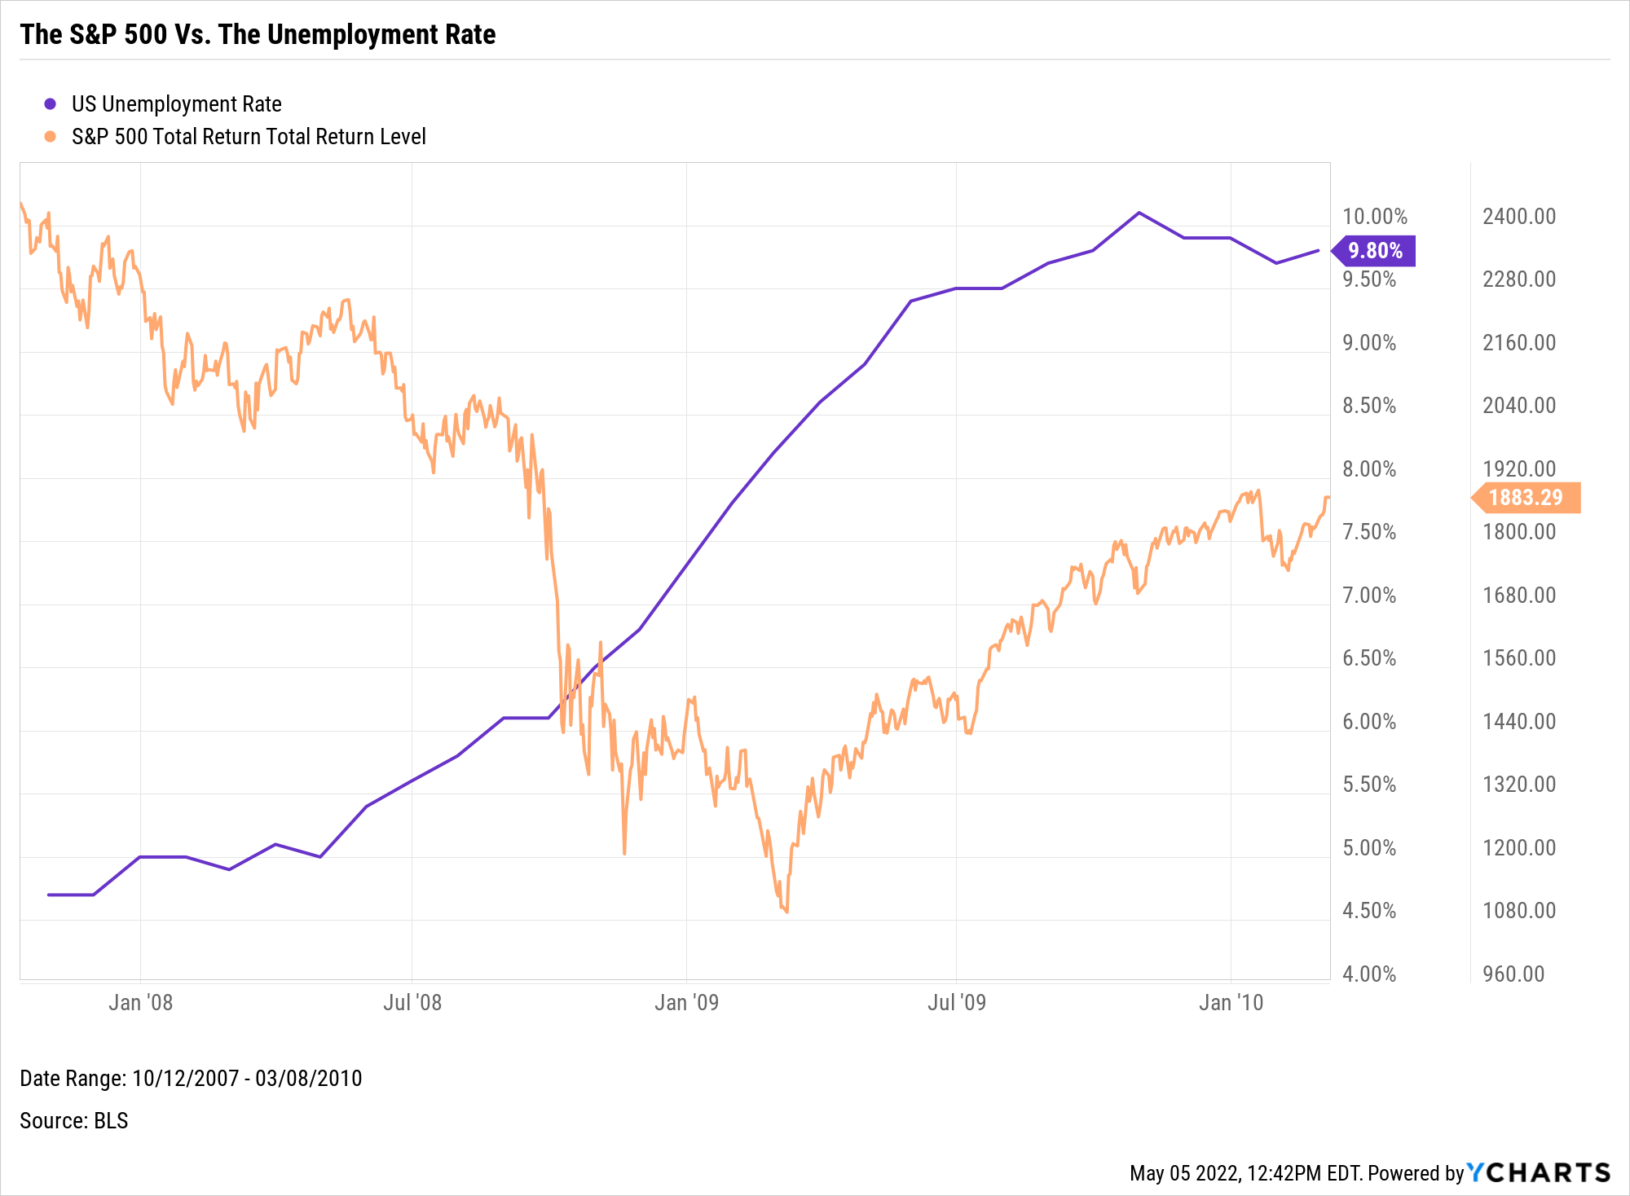Viewport: 1630px width, 1196px height.
Task: Select the Jan '09 x-axis label
Action: pyautogui.click(x=686, y=1002)
